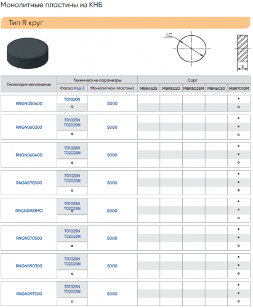The width and height of the screenshot is (253, 308).
Task: Click the Тип R круг orange banner
Action: point(126,23)
